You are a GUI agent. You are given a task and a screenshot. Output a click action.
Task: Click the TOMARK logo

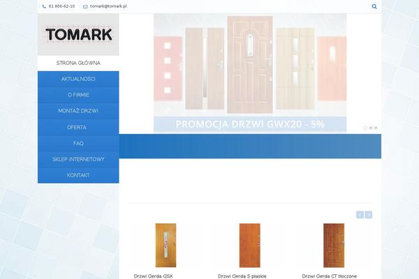click(x=78, y=34)
